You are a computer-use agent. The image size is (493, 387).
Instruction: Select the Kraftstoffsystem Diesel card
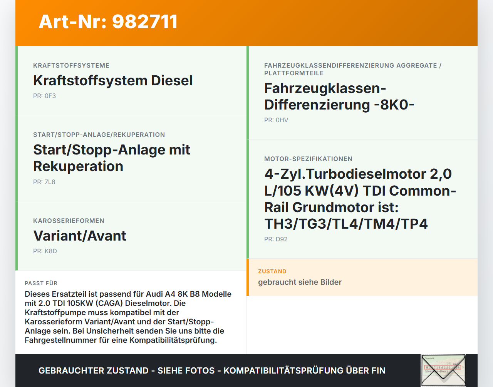(131, 80)
